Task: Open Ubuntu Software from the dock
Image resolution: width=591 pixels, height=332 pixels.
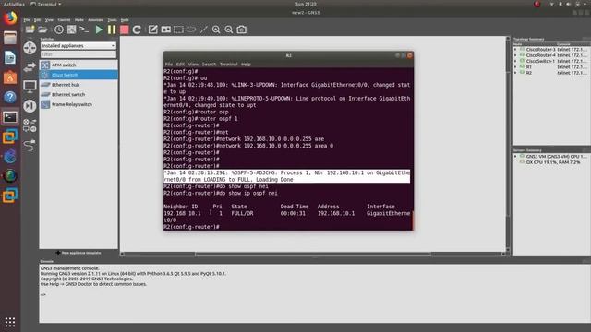Action: click(10, 77)
